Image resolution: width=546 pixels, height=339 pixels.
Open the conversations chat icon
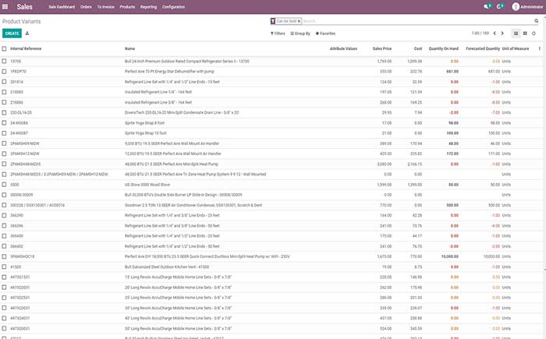pyautogui.click(x=487, y=6)
